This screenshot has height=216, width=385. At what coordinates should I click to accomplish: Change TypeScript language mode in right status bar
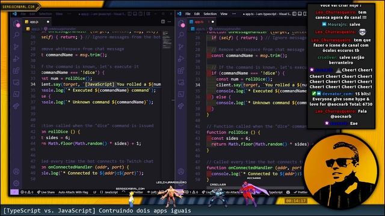(x=276, y=192)
